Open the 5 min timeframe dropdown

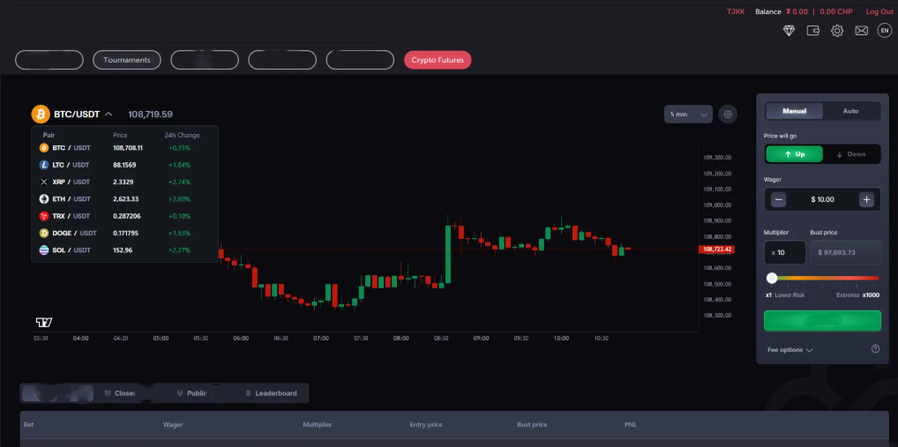(688, 114)
